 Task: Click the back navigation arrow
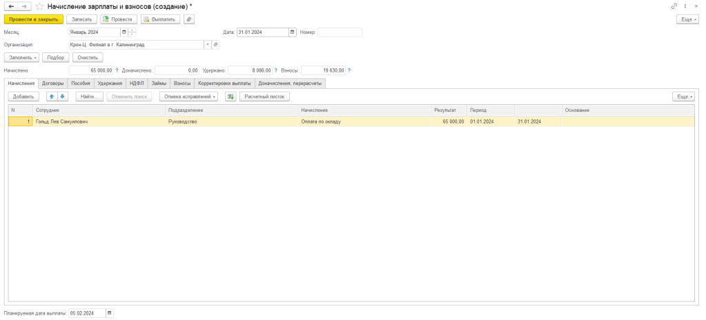point(11,6)
